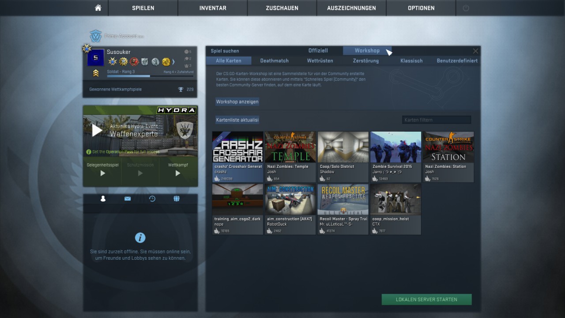The width and height of the screenshot is (565, 318).
Task: Click the smiley commendation icon showing 5
Action: point(186,52)
